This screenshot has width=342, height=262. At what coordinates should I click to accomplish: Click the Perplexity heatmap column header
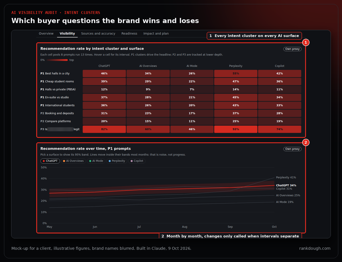[x=236, y=66]
